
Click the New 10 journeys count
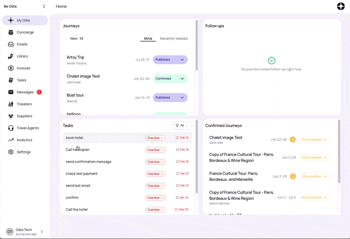tap(77, 38)
